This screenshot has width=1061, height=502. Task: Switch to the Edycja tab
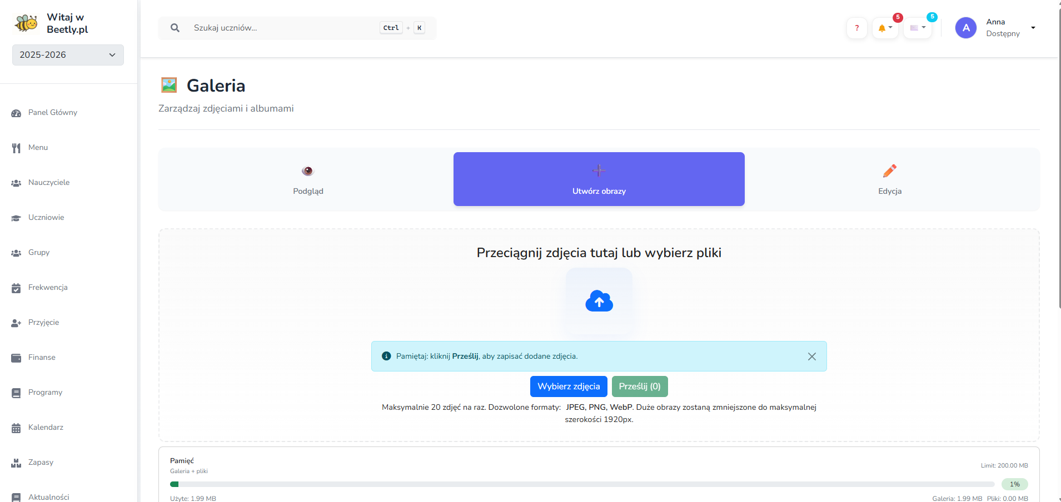889,179
